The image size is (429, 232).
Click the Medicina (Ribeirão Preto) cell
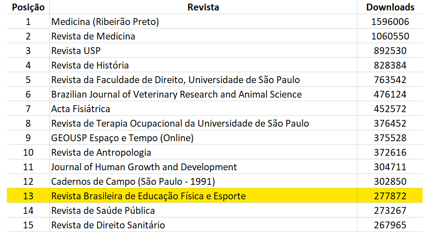coord(203,21)
